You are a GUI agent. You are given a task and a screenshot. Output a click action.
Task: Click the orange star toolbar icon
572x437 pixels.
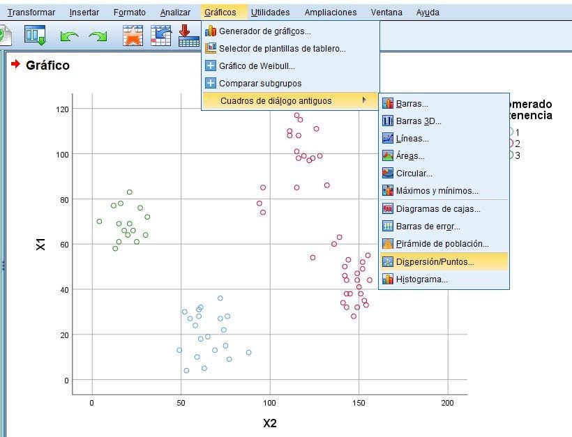[x=133, y=36]
